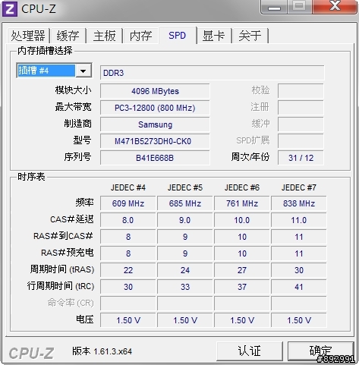Click the 模块大小 label
The height and width of the screenshot is (365, 359).
click(x=74, y=90)
